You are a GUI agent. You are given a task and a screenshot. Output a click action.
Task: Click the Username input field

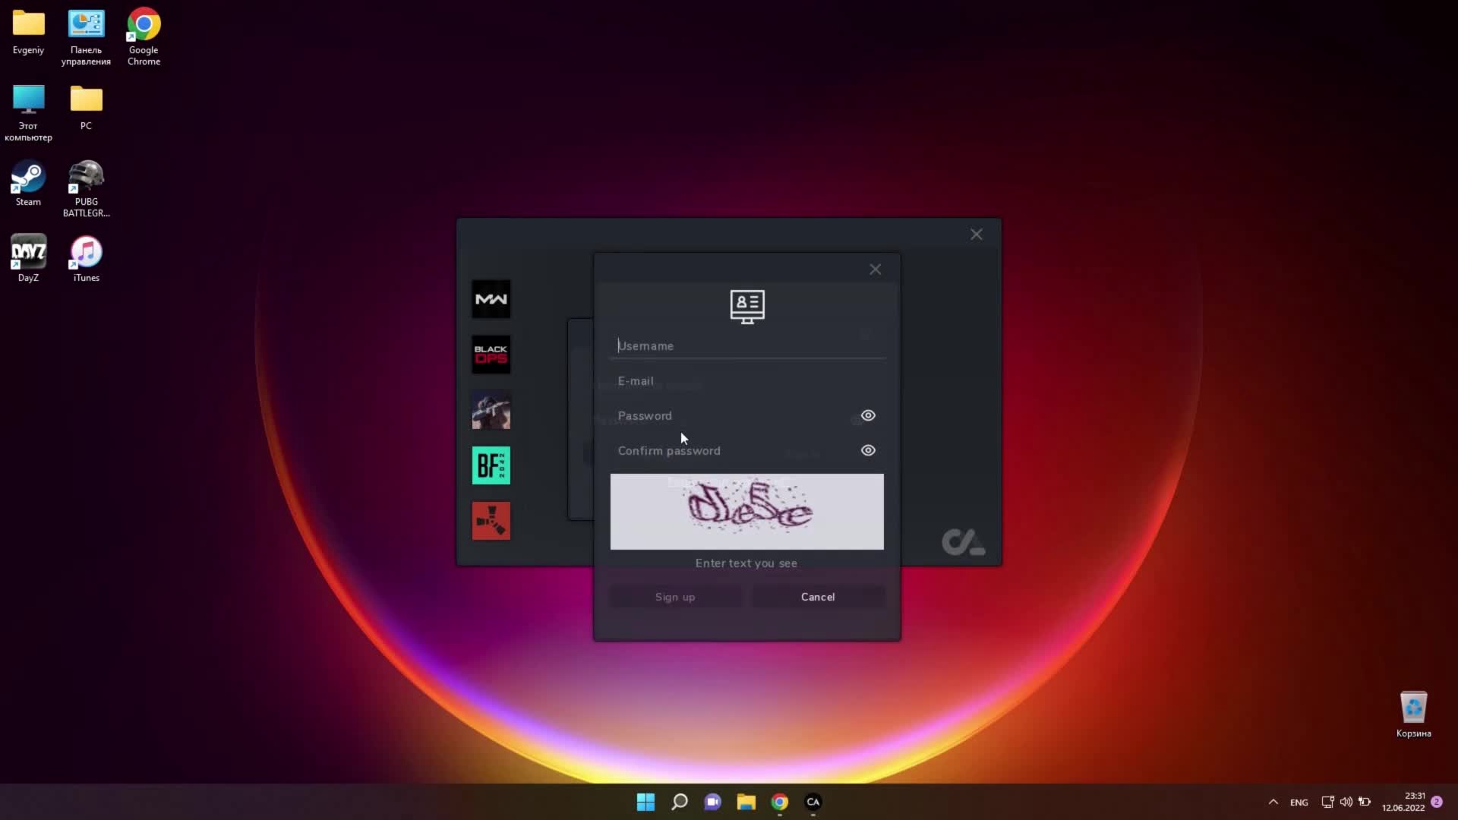[x=747, y=346]
